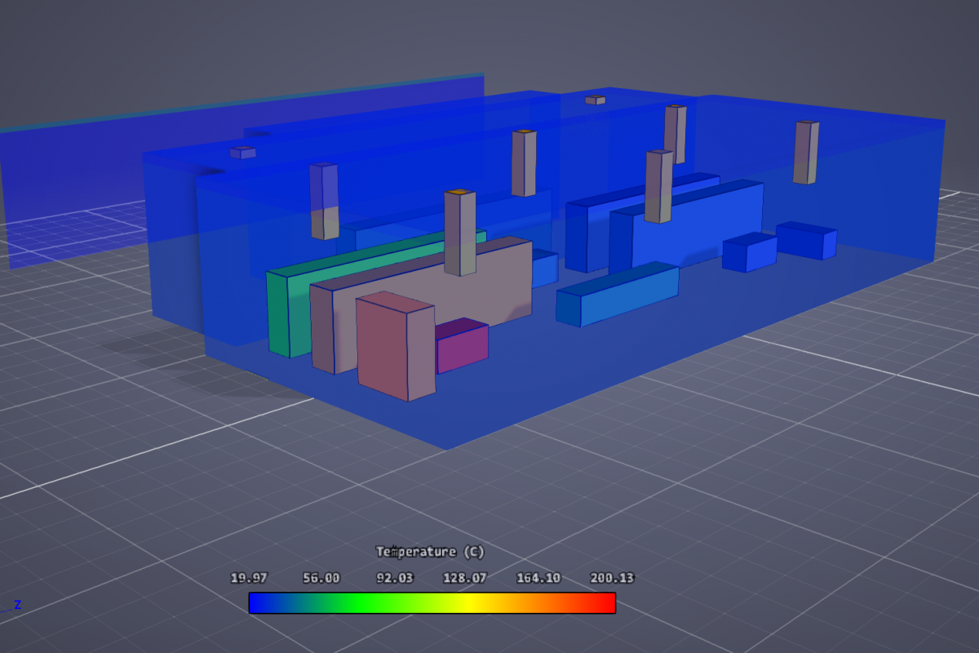Click the yellow middle of the temperature color bar

pyautogui.click(x=469, y=602)
